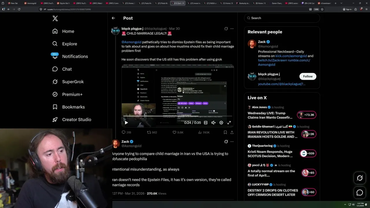The height and width of the screenshot is (208, 370).
Task: Open video settings gear
Action: pyautogui.click(x=221, y=122)
